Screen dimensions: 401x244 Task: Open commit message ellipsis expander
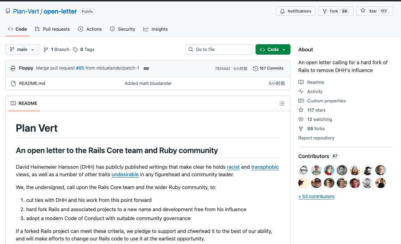(146, 68)
